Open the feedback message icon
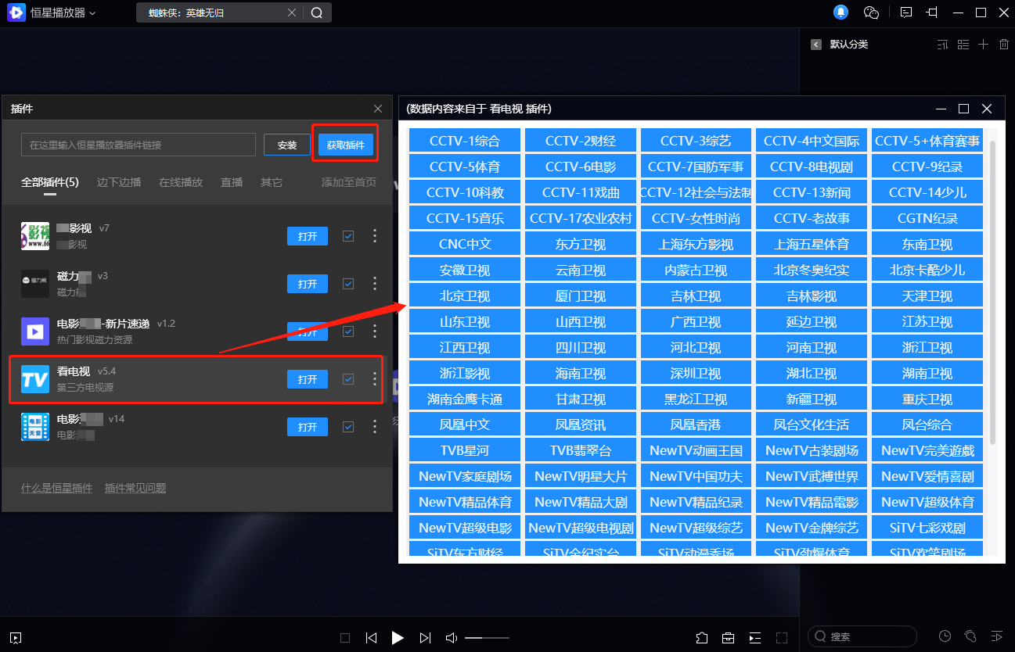The height and width of the screenshot is (652, 1015). click(906, 13)
